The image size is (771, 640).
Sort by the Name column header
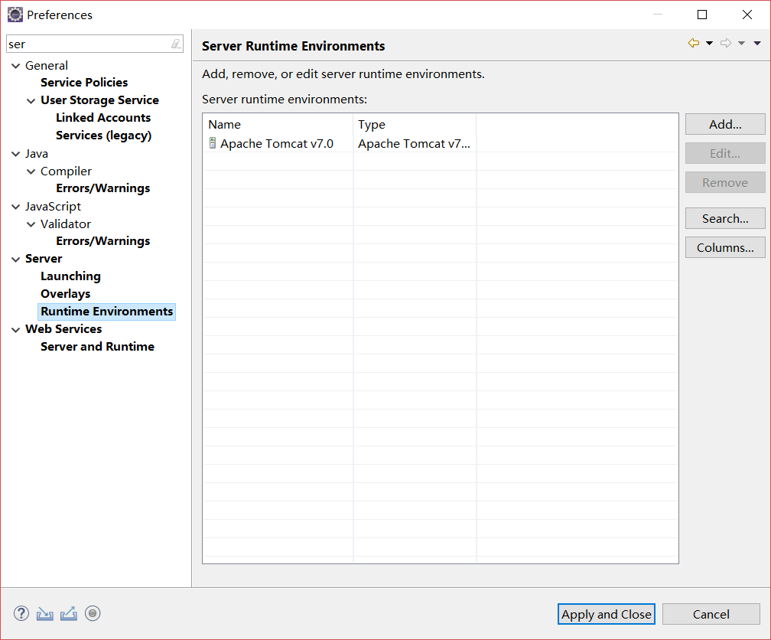pos(278,125)
